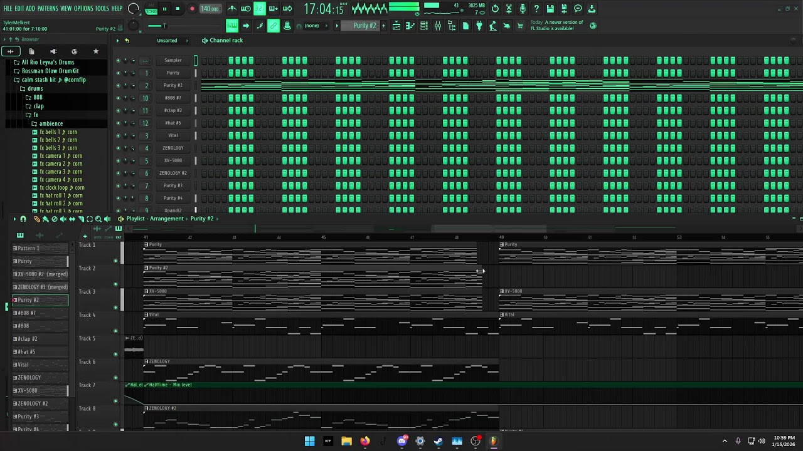Toggle the metronome icon
The width and height of the screenshot is (803, 451).
click(232, 9)
